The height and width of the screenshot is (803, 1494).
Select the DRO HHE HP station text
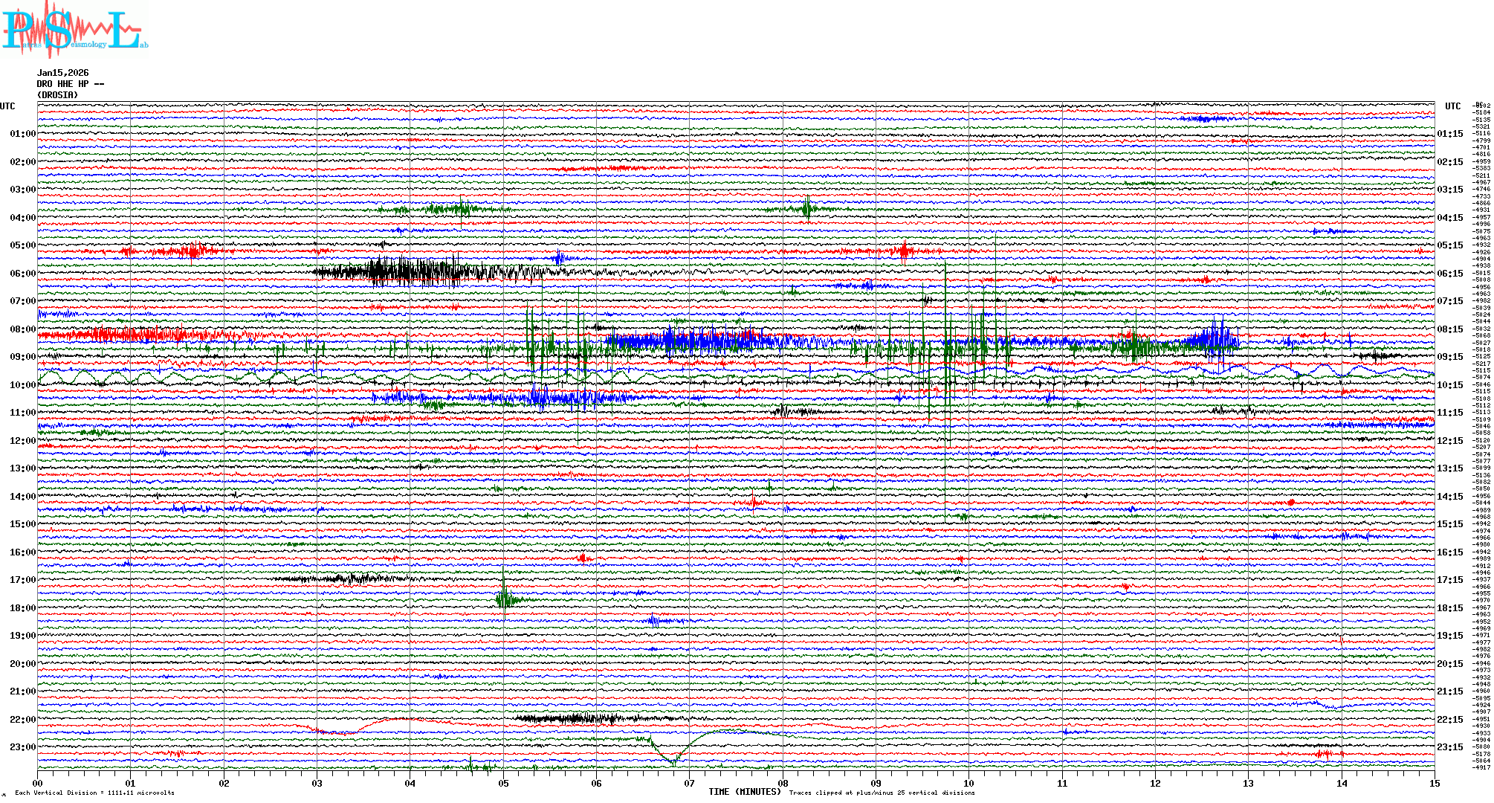click(x=70, y=84)
